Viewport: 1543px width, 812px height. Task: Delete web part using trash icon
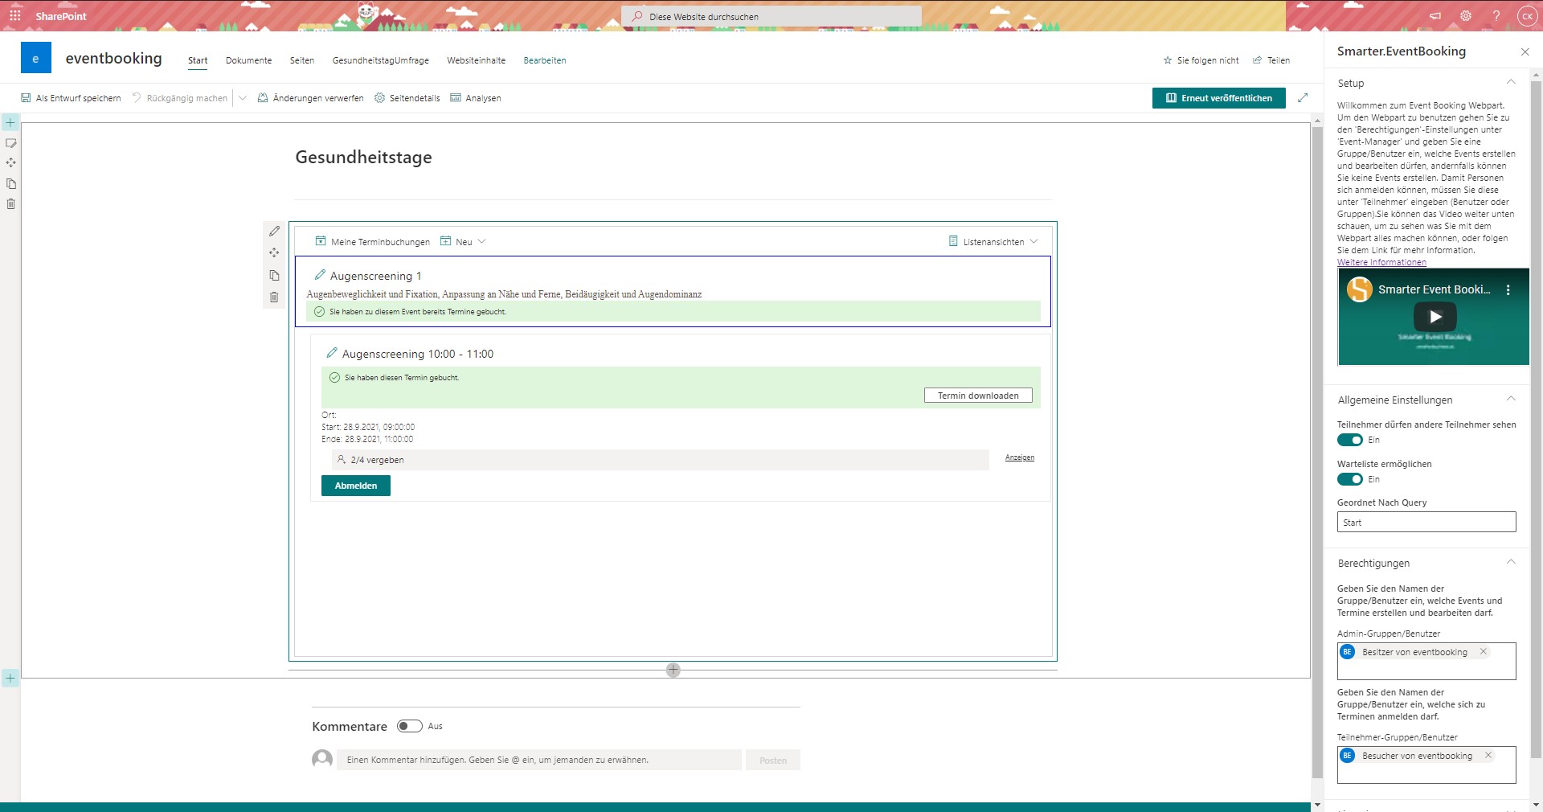(274, 297)
